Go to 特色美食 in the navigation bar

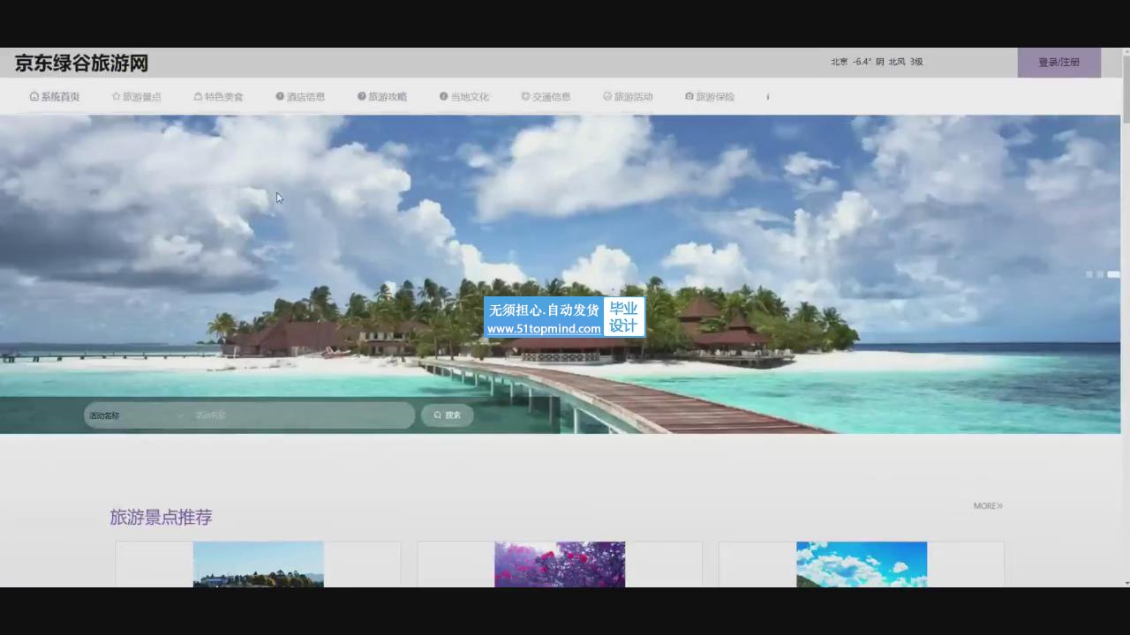click(x=218, y=97)
